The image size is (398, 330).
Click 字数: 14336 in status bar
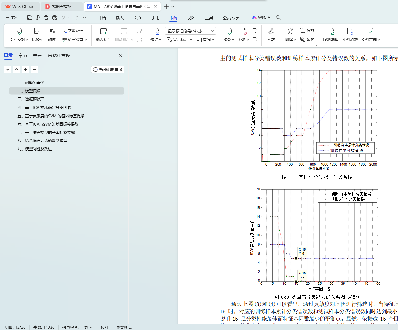pos(44,327)
